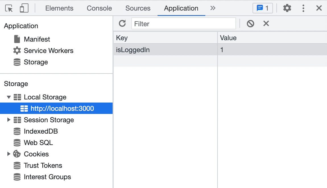The width and height of the screenshot is (327, 188).
Task: Open the Sources tab
Action: (138, 8)
